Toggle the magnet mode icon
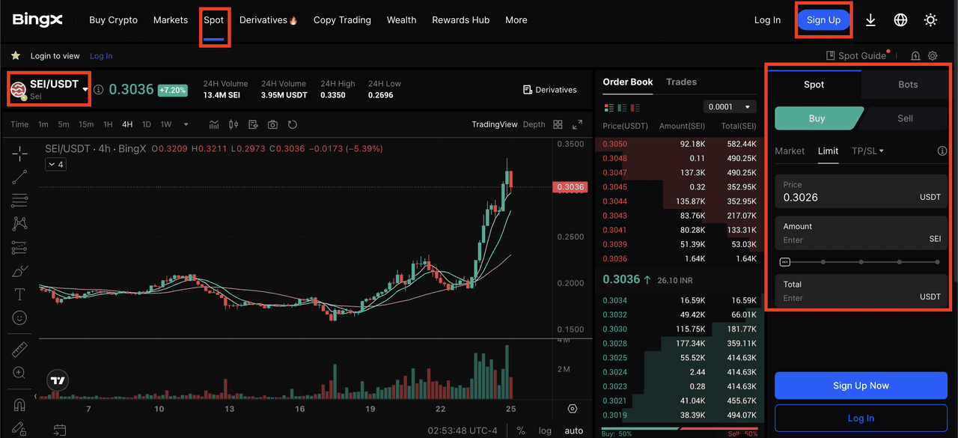Screen dimensions: 958x438 [x=19, y=404]
